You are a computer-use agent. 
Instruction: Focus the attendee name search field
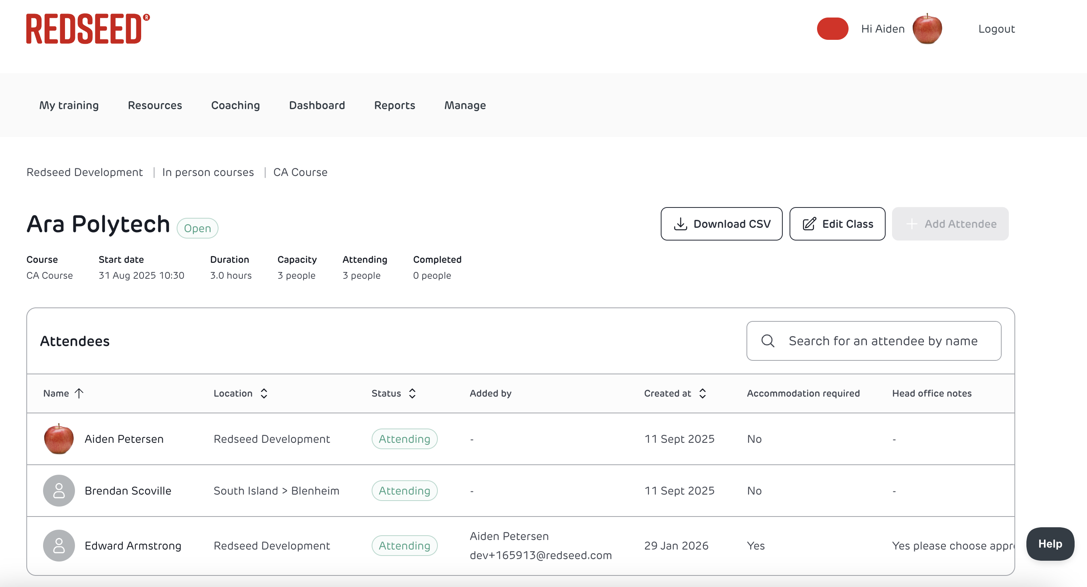coord(883,341)
